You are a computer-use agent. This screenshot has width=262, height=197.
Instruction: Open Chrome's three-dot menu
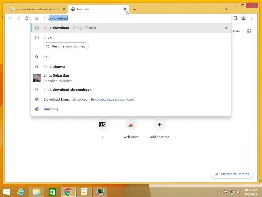[x=252, y=18]
